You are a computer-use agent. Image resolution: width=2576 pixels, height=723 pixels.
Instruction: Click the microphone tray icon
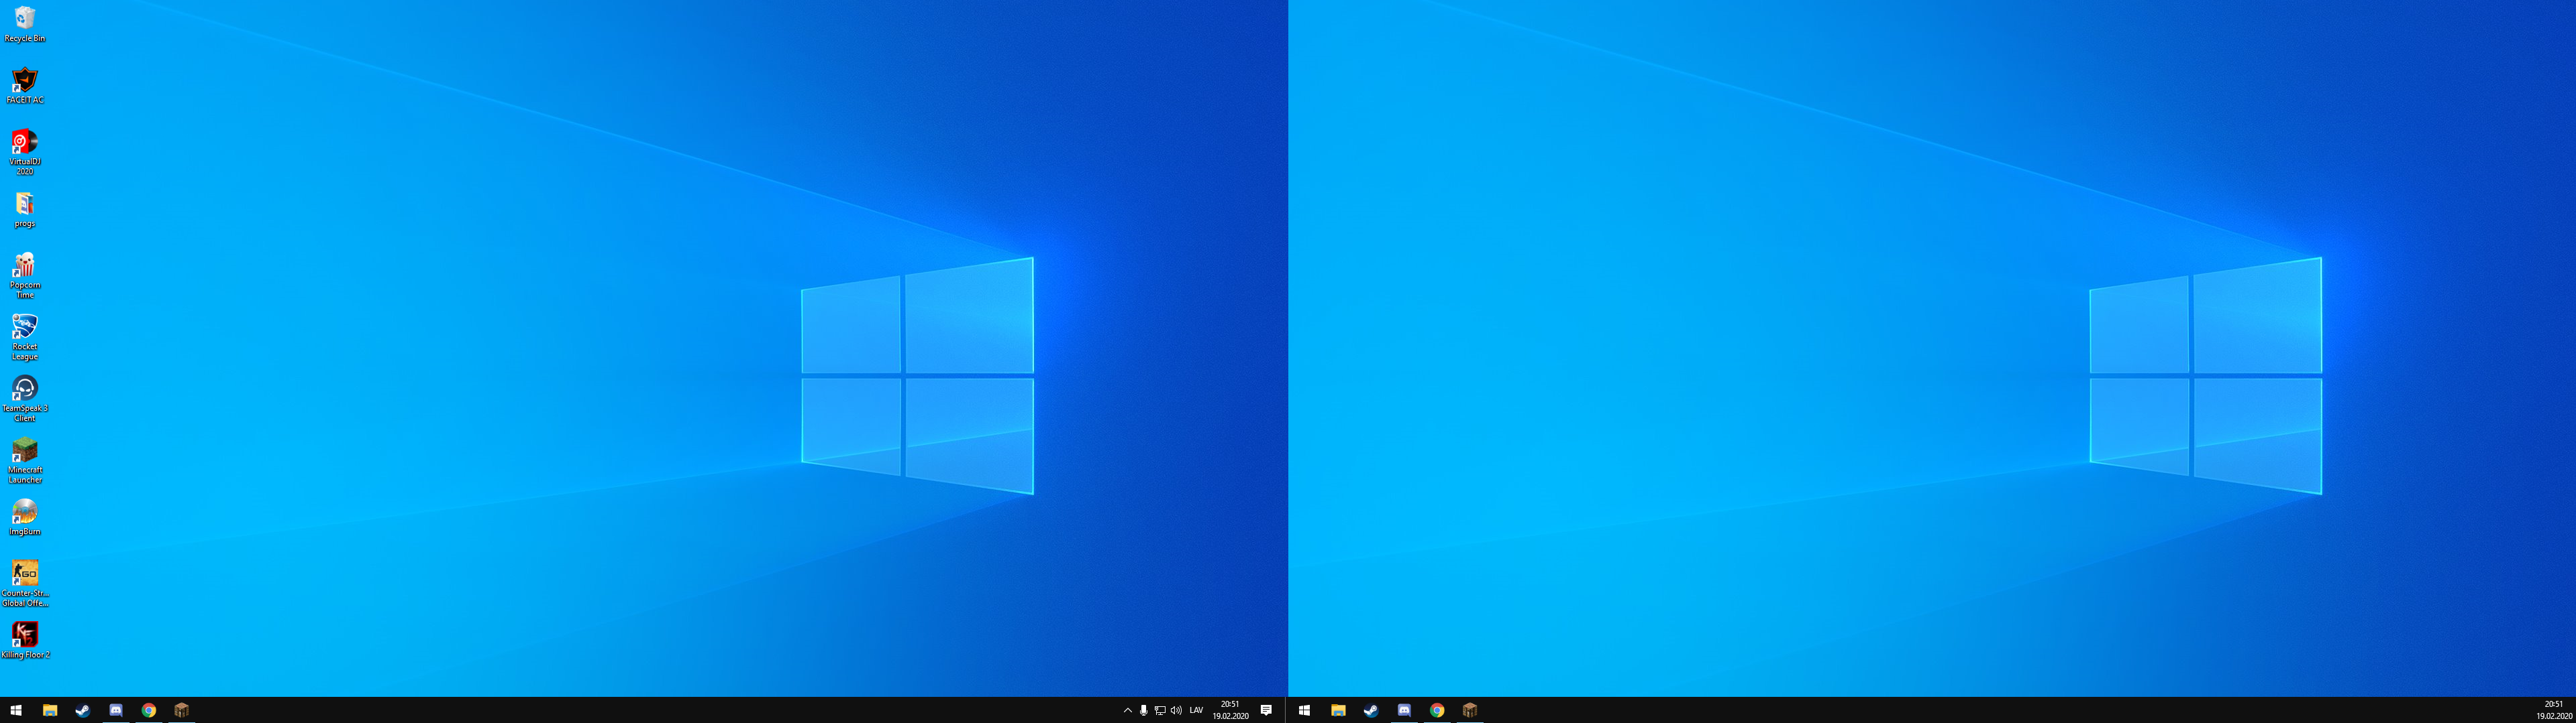1144,710
